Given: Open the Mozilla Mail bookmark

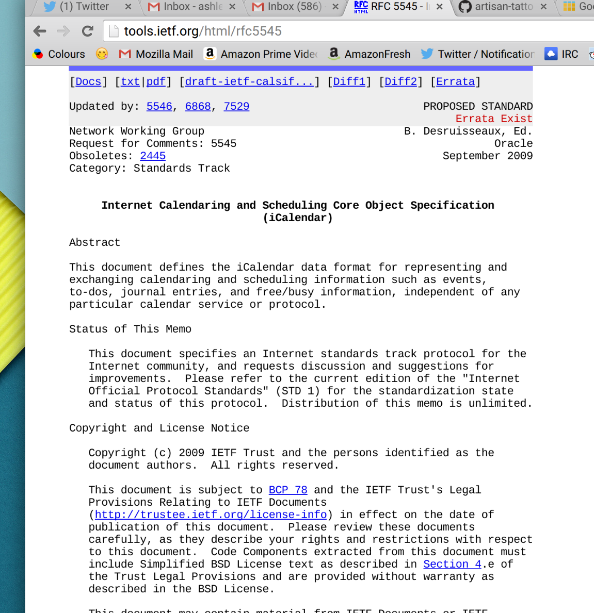Looking at the screenshot, I should [x=156, y=54].
